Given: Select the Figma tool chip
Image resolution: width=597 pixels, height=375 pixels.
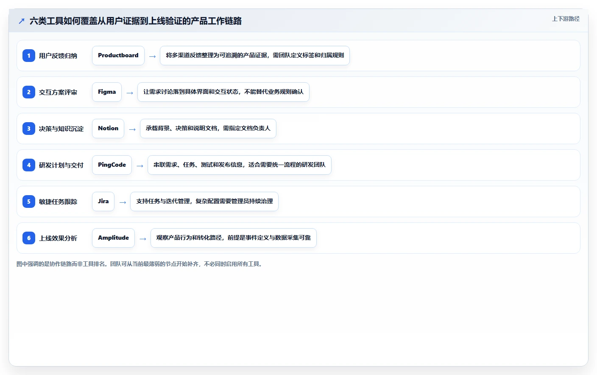Looking at the screenshot, I should click(x=107, y=92).
